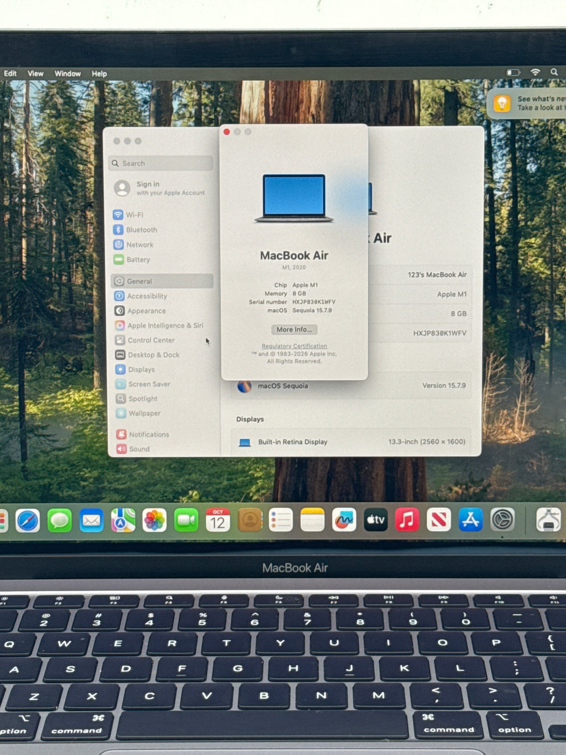Open the View menu
This screenshot has width=566, height=755.
35,74
